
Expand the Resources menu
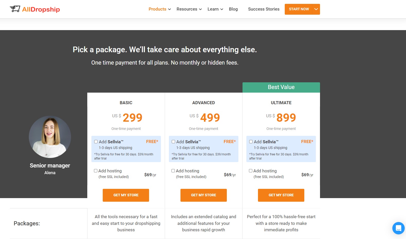[189, 9]
